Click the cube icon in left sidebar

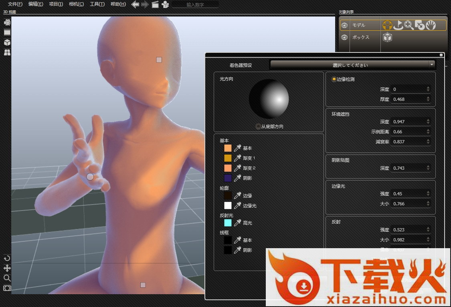point(7,42)
